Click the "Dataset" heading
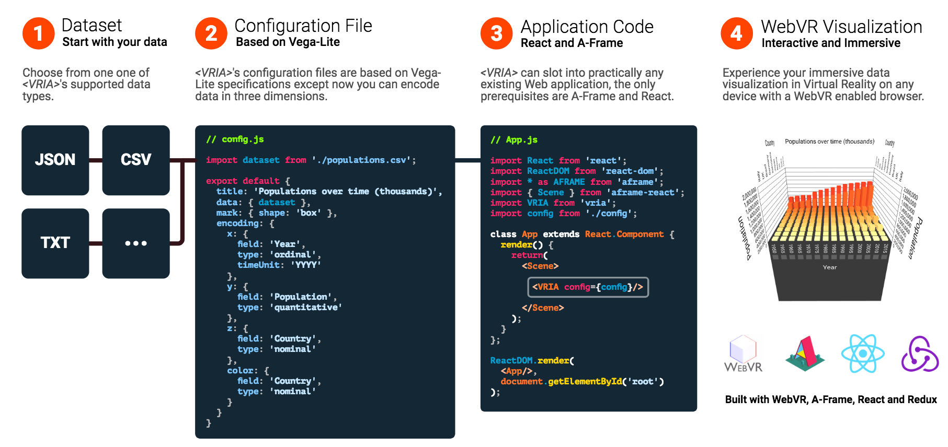Viewport: 948px width, 447px height. [x=92, y=25]
